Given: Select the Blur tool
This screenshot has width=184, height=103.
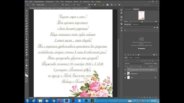Looking at the screenshot, I should (26, 50).
